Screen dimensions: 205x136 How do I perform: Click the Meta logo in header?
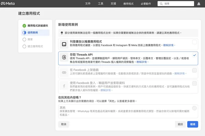8,3
